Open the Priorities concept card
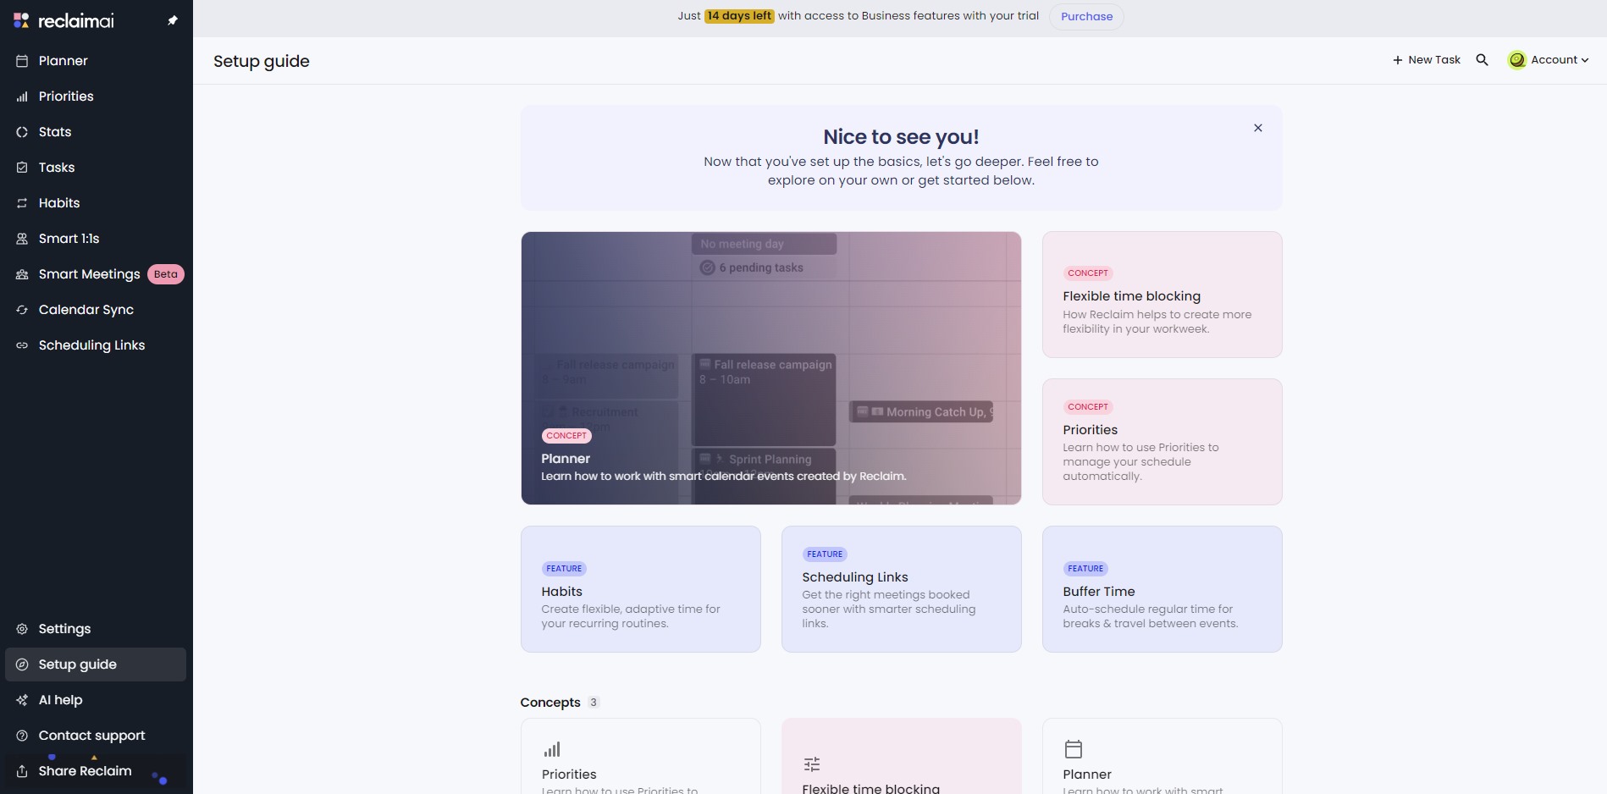The height and width of the screenshot is (794, 1607). pyautogui.click(x=1162, y=442)
